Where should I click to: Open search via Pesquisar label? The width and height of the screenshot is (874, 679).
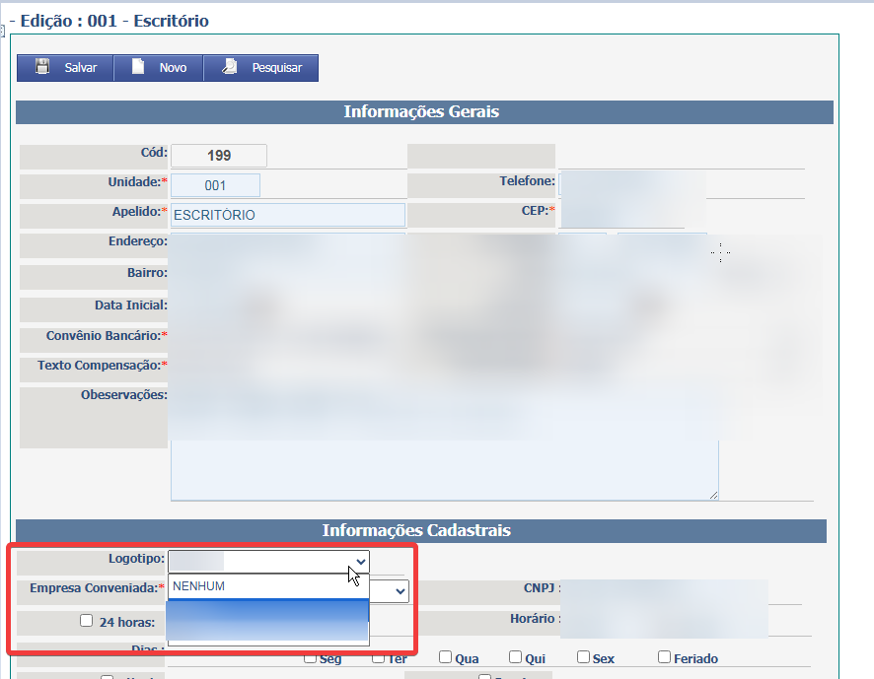click(x=276, y=68)
